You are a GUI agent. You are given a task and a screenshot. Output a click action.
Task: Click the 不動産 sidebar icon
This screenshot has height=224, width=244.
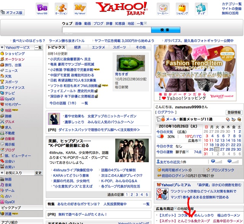click(x=2, y=133)
